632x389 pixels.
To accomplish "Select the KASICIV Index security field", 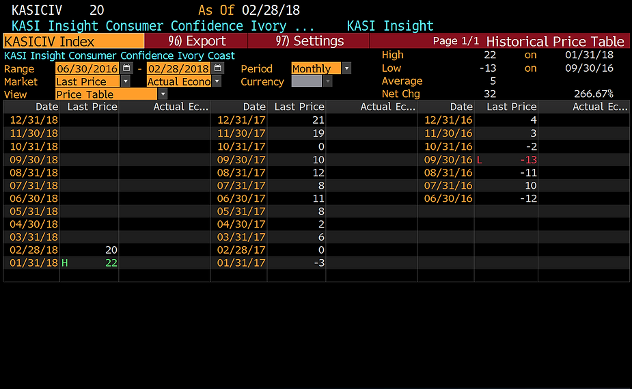I will pos(74,42).
